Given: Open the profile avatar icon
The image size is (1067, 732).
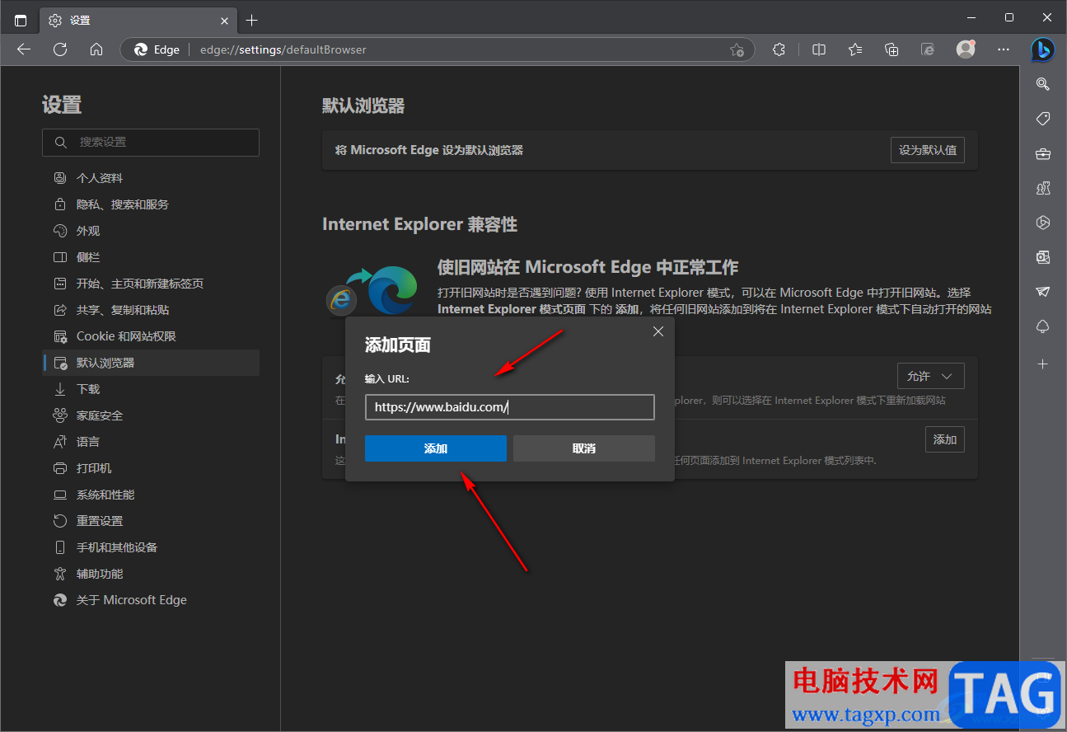Looking at the screenshot, I should (x=966, y=49).
